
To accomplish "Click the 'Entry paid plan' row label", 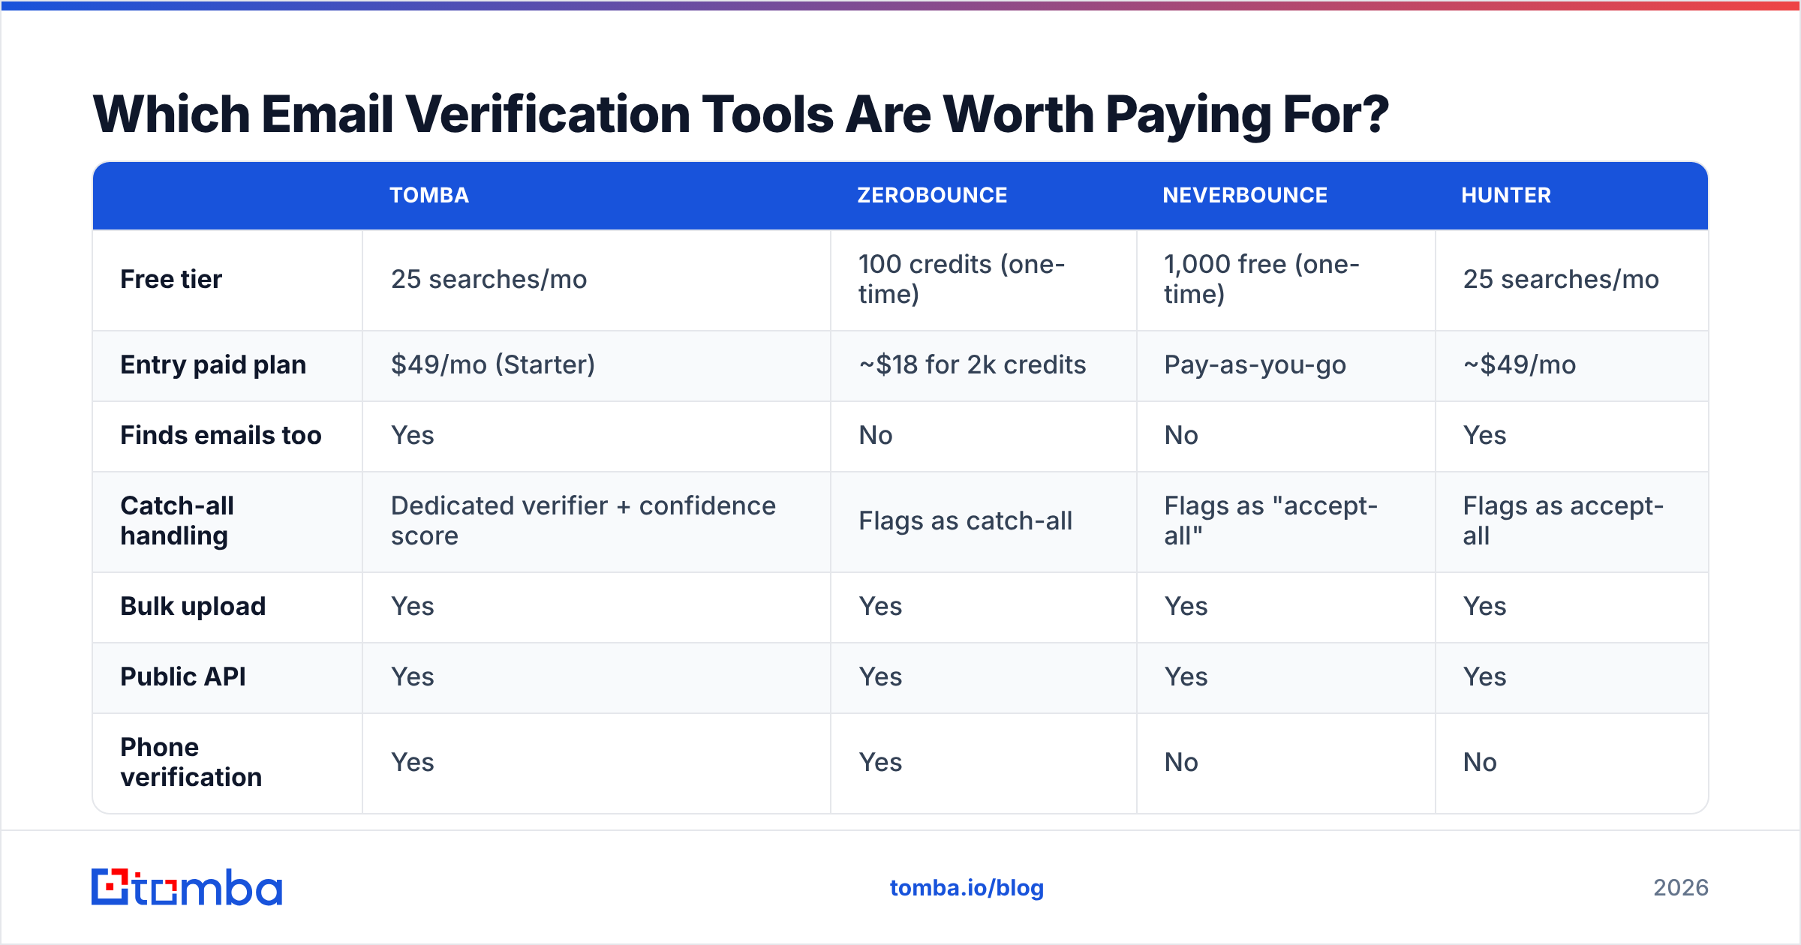I will (x=213, y=364).
